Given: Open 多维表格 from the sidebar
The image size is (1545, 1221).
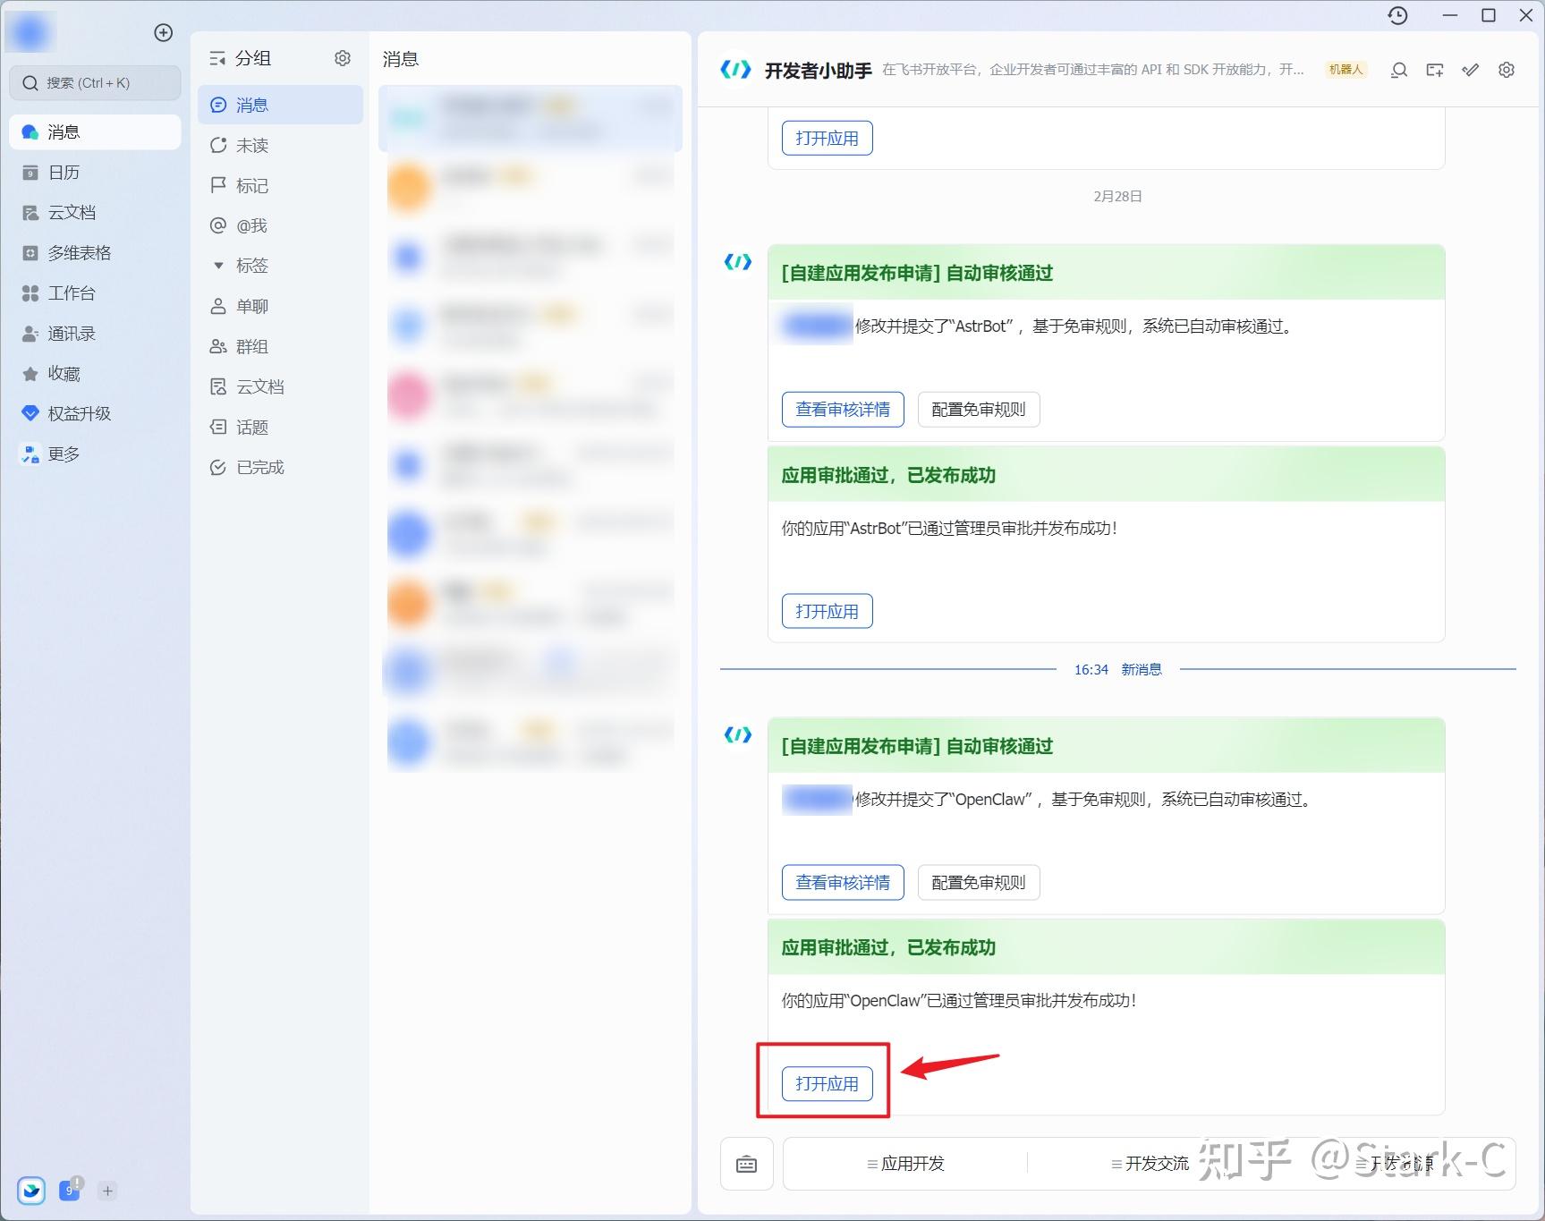Looking at the screenshot, I should 96,253.
